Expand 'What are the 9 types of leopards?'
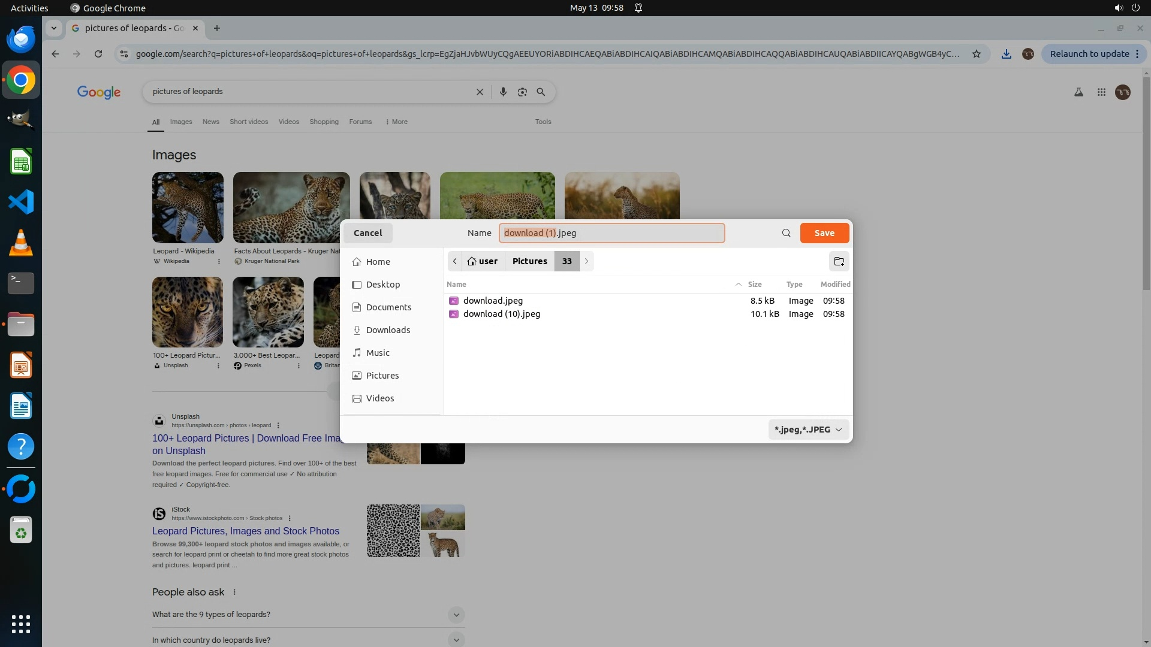Viewport: 1151px width, 647px height. [x=456, y=615]
